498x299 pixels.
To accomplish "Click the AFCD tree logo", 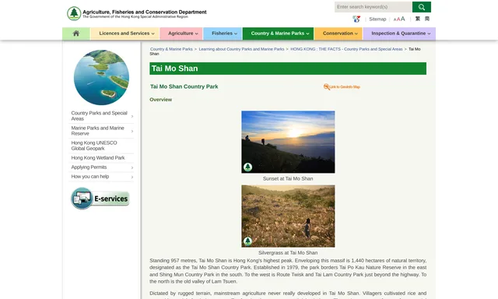I will (74, 14).
